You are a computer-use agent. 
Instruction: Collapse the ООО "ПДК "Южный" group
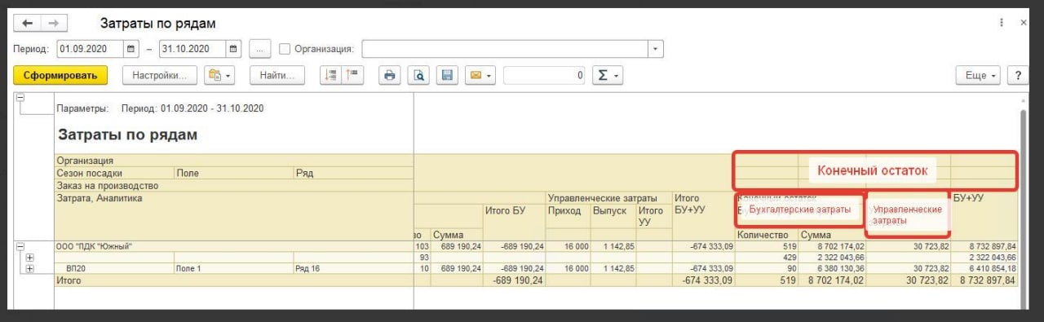pyautogui.click(x=20, y=246)
